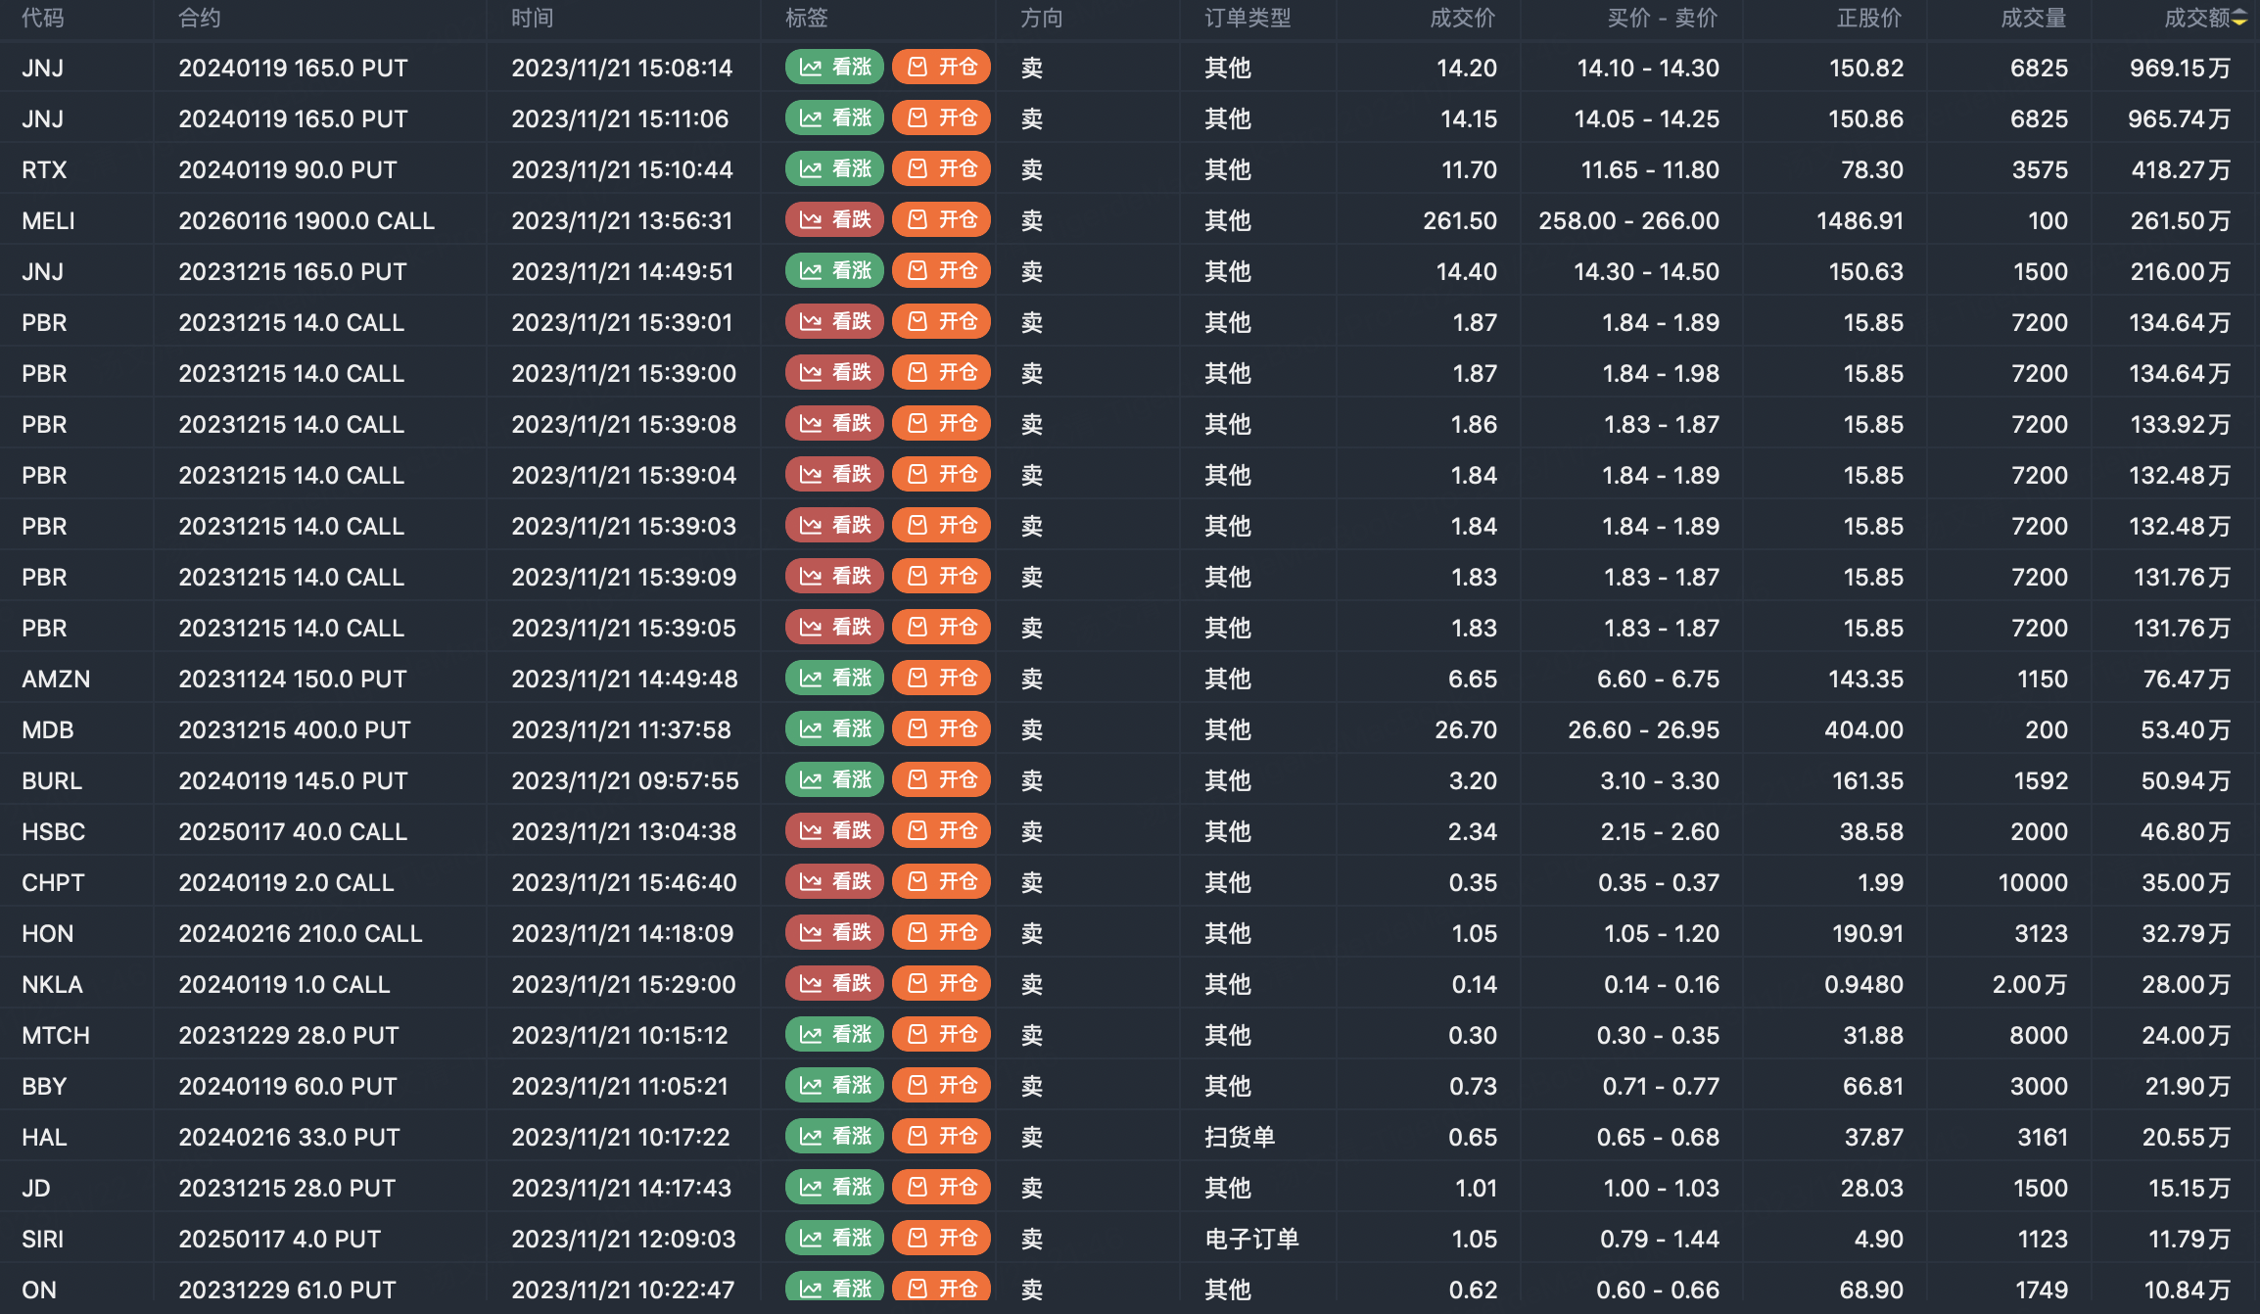Click the 订单类型 column header
This screenshot has width=2260, height=1314.
tap(1248, 19)
